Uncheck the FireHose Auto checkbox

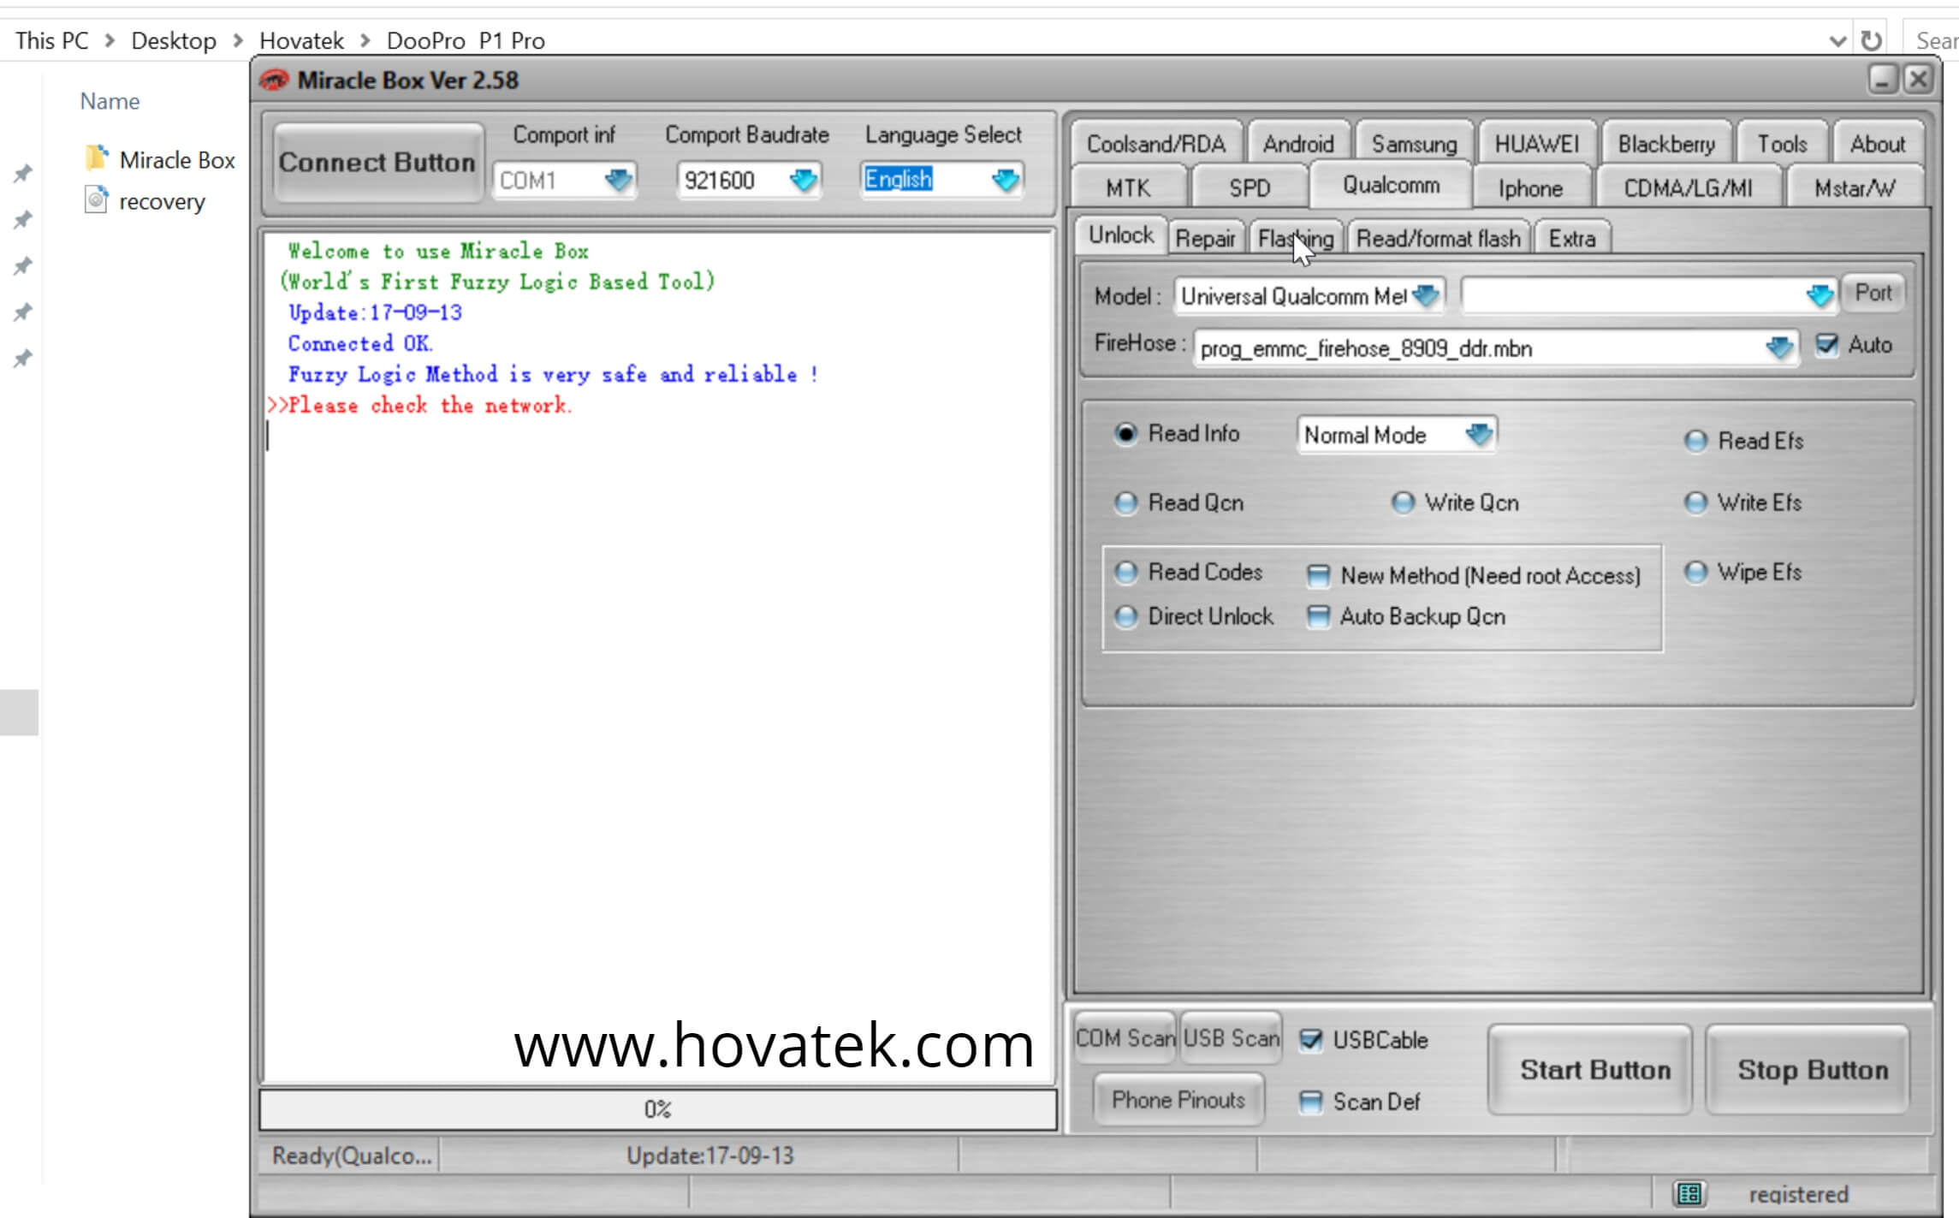[1826, 344]
